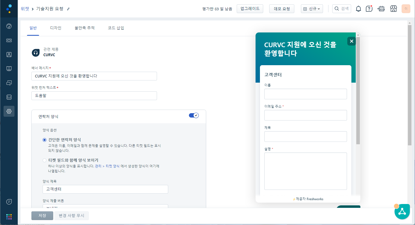Open the user profile avatar menu
Image resolution: width=415 pixels, height=225 pixels.
[x=406, y=9]
